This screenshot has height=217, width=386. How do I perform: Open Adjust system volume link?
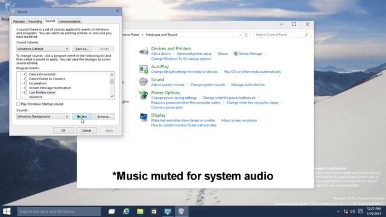click(x=168, y=85)
